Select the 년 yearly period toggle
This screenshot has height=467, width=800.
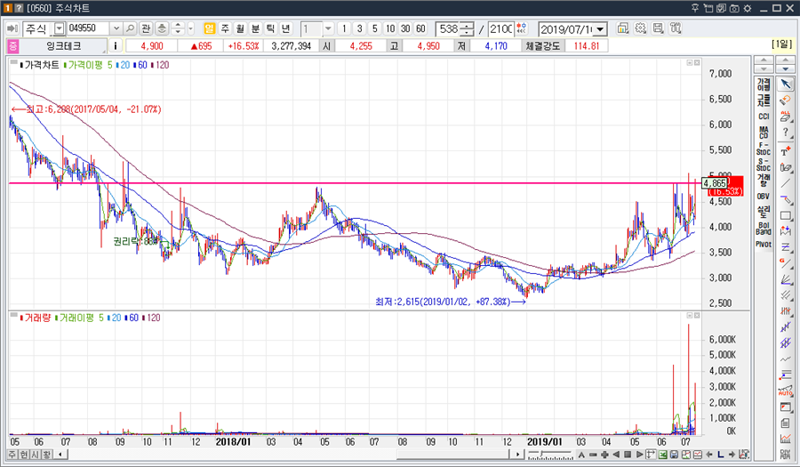point(285,28)
